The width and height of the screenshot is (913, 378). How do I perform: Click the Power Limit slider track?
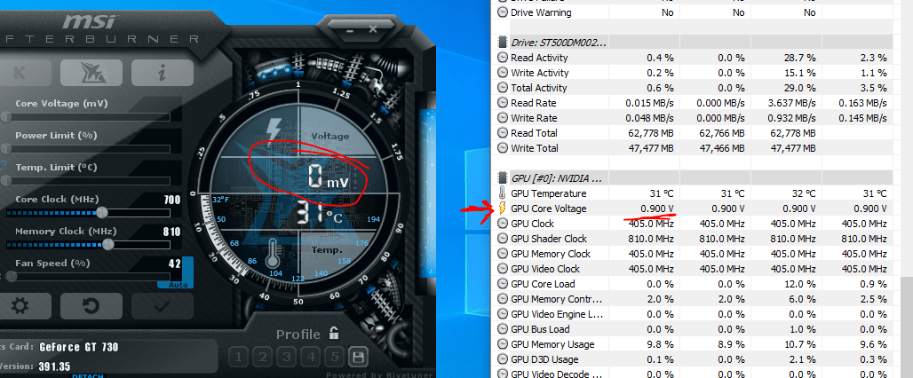point(87,149)
